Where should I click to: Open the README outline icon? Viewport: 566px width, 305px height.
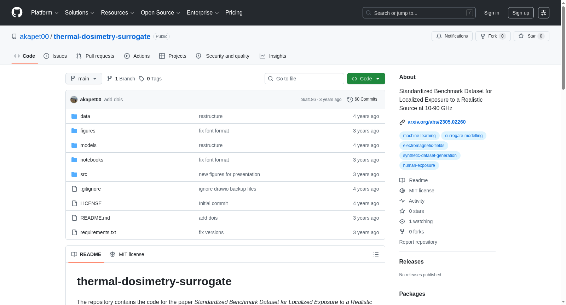[x=376, y=254]
